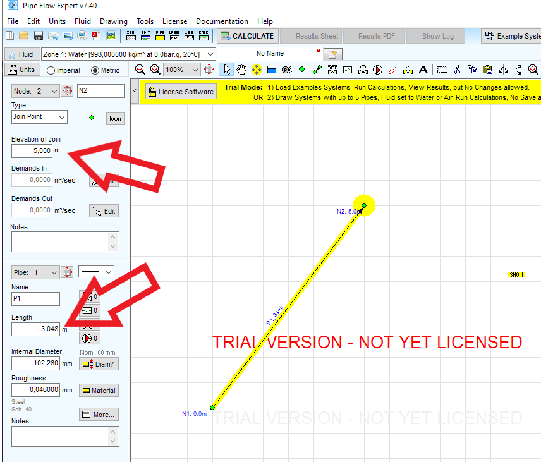This screenshot has height=462, width=541.
Task: Open the ISO drawing mode icon
Action: pyautogui.click(x=131, y=35)
